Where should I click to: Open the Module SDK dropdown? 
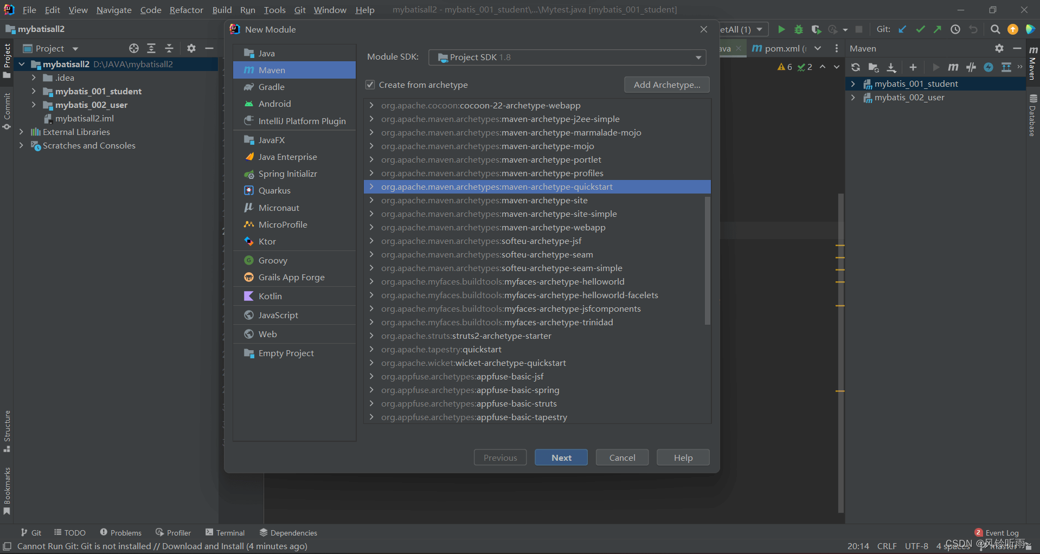[567, 57]
